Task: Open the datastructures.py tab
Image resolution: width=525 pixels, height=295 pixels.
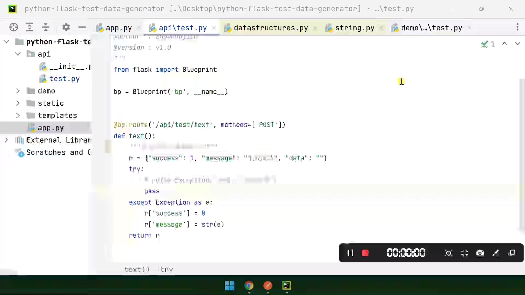Action: [270, 27]
